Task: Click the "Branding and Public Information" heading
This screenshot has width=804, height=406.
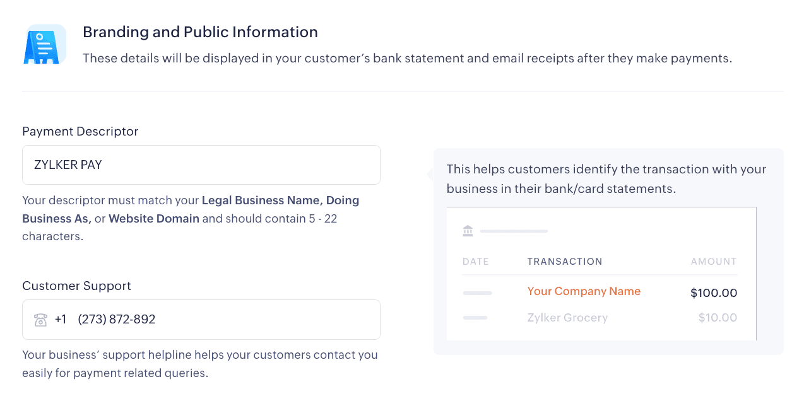Action: [x=200, y=32]
